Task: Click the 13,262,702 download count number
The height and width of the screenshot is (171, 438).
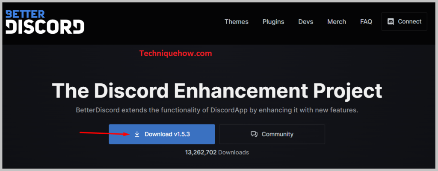Action: [201, 152]
